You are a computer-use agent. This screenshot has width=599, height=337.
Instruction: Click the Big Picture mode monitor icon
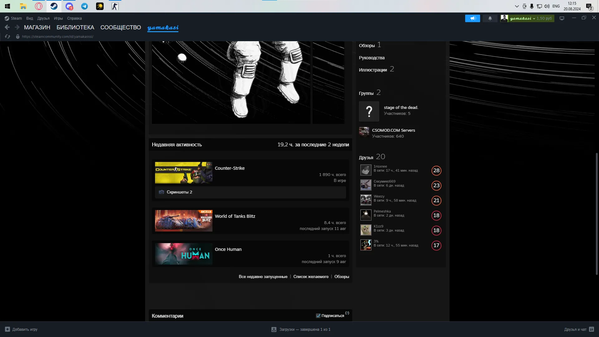coord(562,18)
